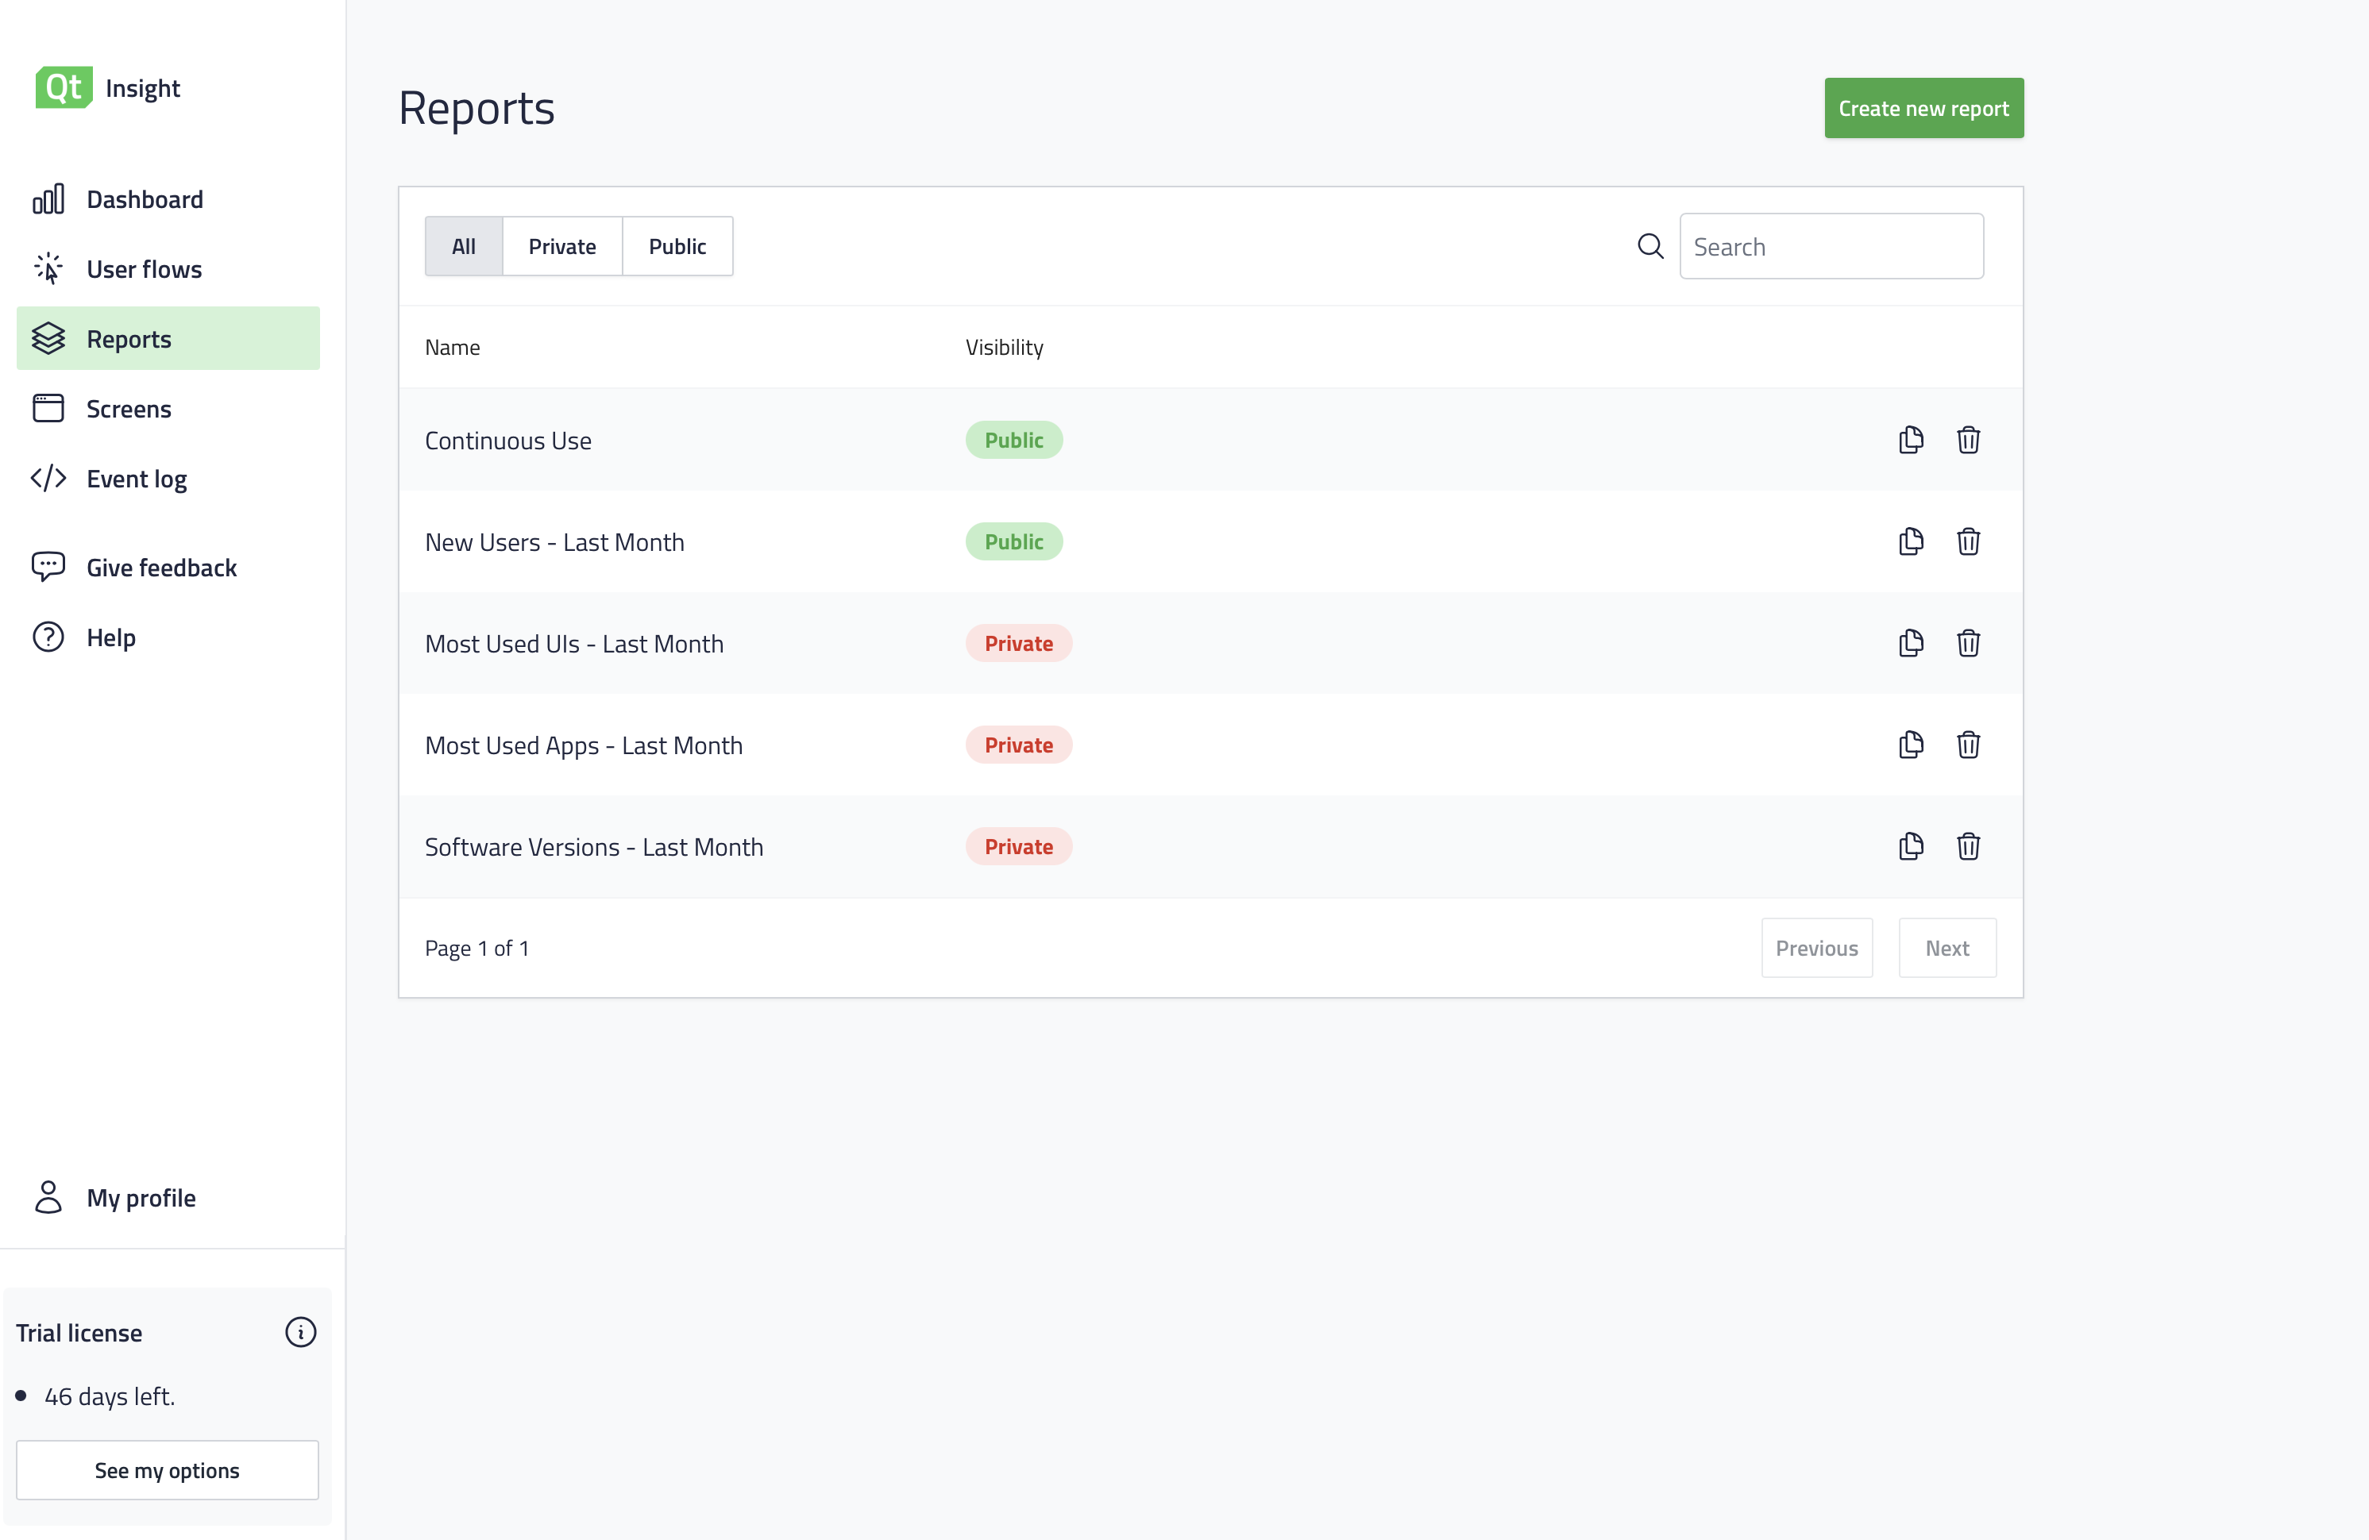
Task: Delete the Continuous Use report
Action: (x=1968, y=440)
